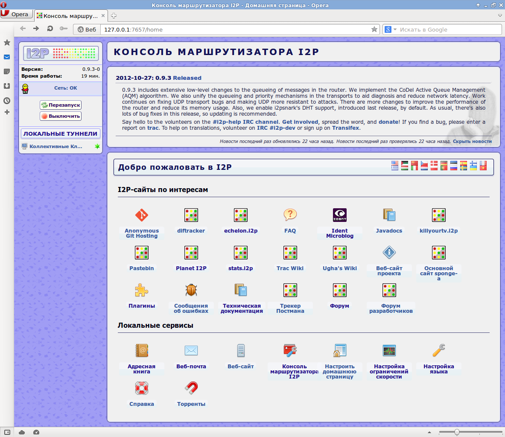Screen dimensions: 505x437
Task: Open the Веб-сайт server icon
Action: pyautogui.click(x=241, y=351)
